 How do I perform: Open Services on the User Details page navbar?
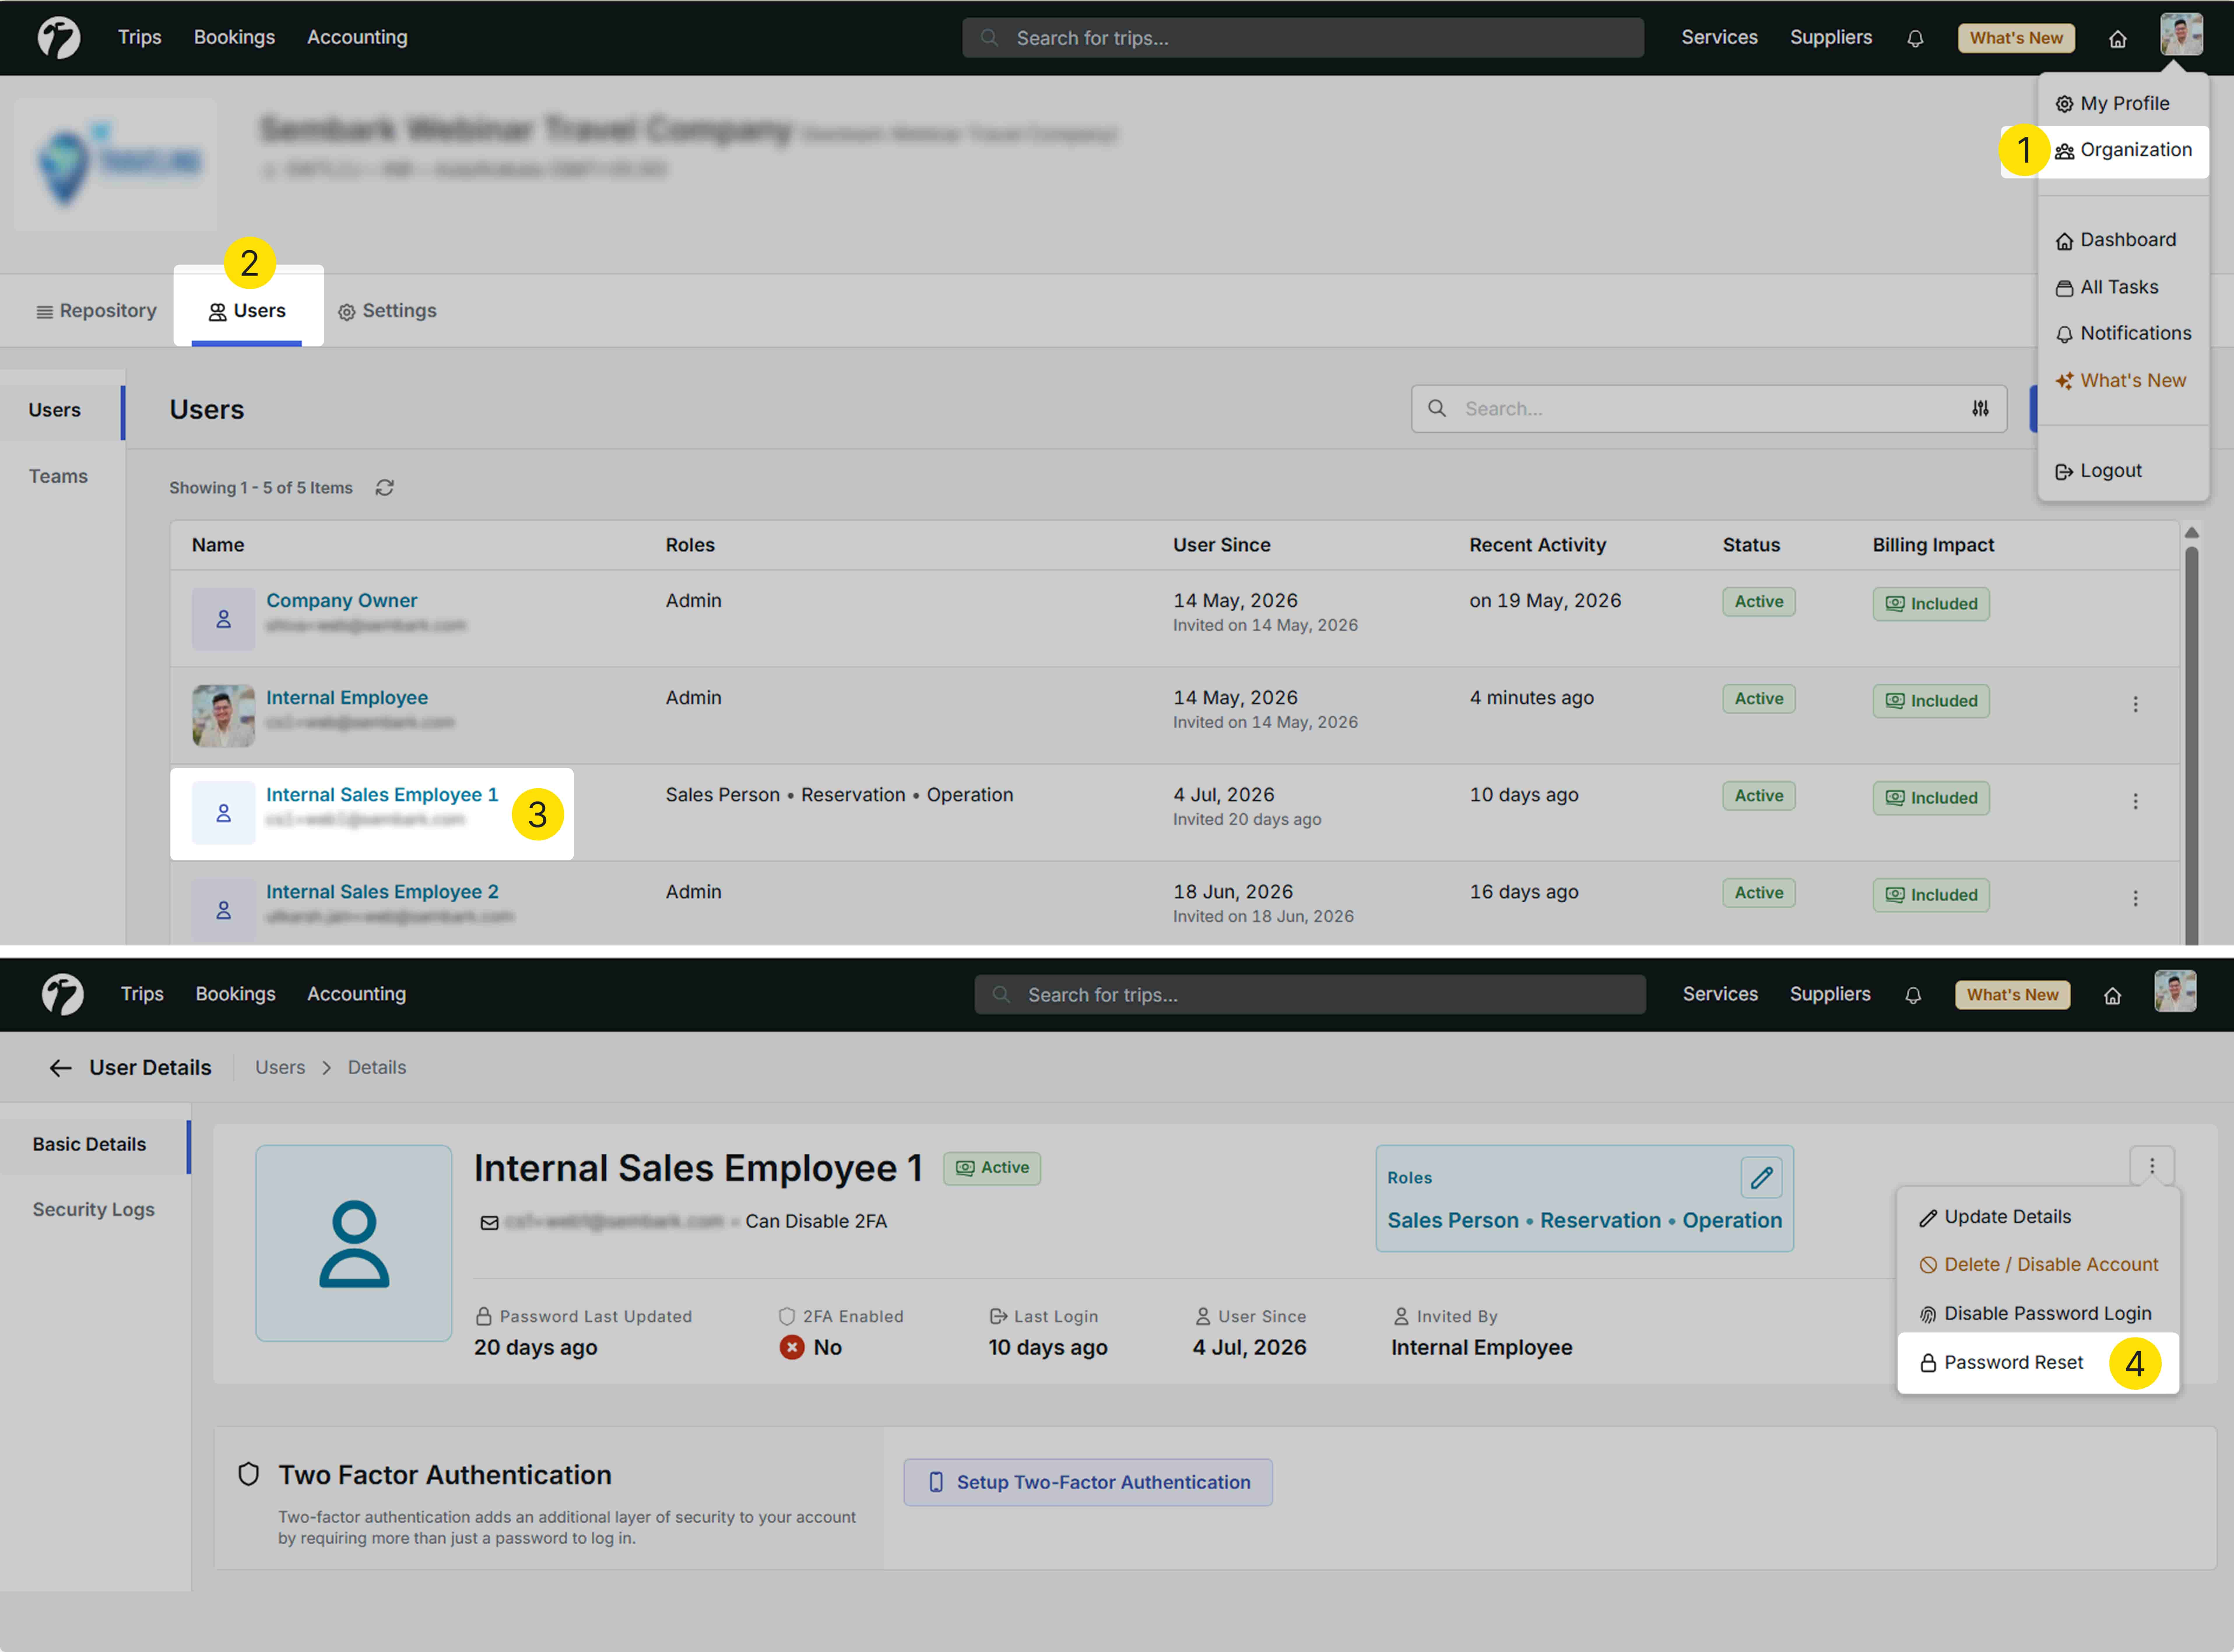tap(1720, 994)
